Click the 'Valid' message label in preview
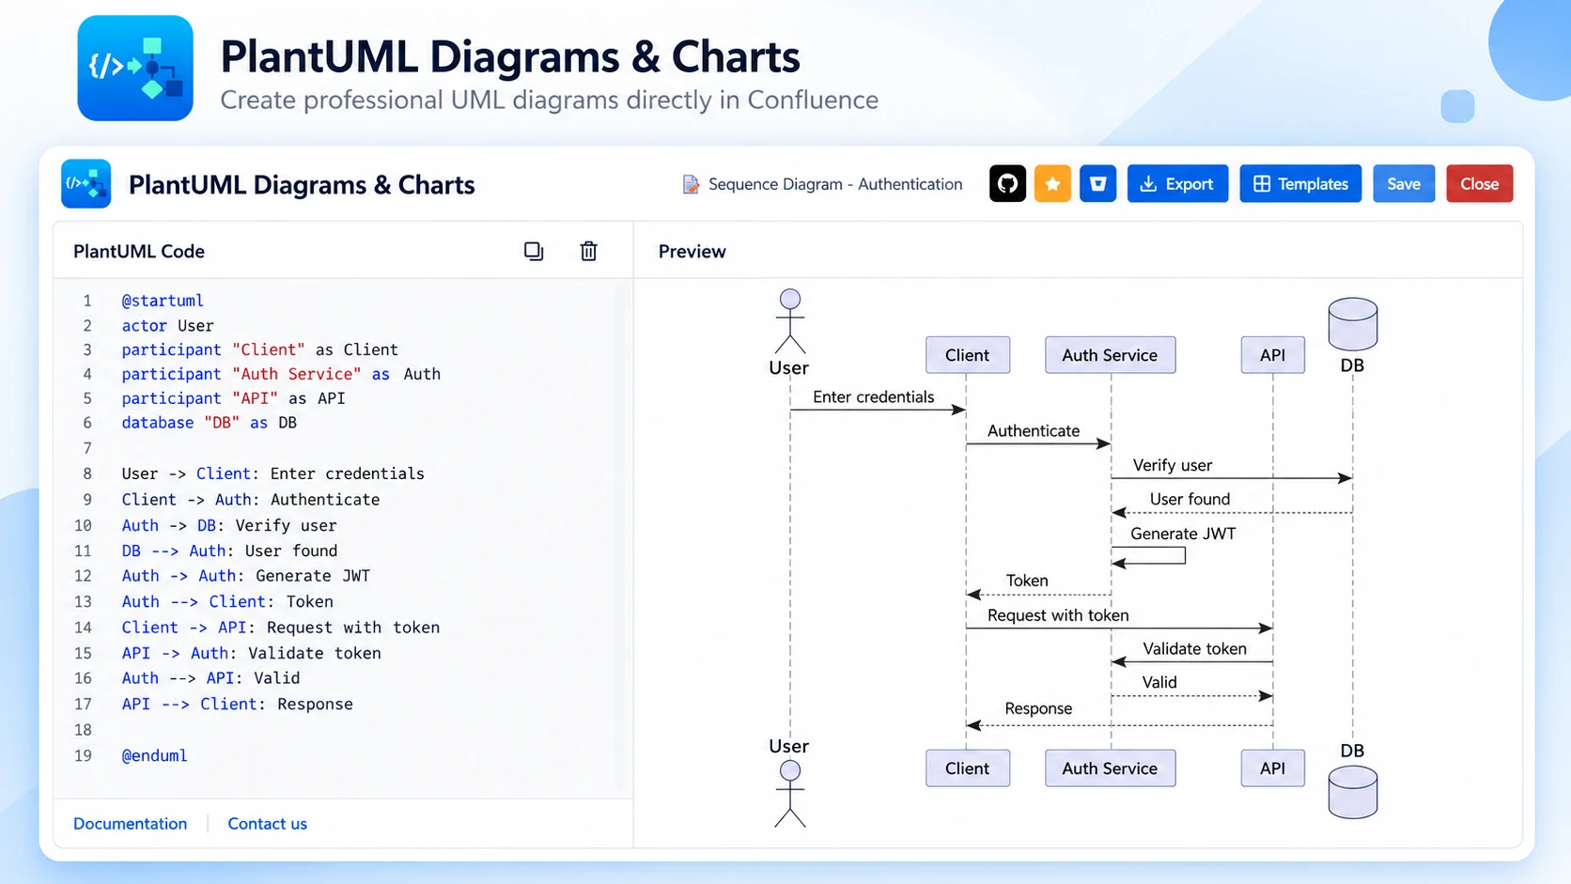The image size is (1571, 884). click(x=1159, y=683)
